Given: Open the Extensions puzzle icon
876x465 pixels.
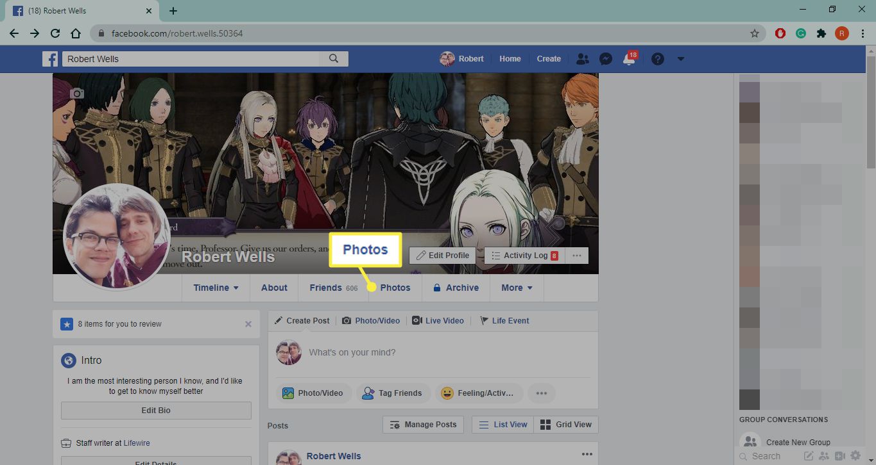Looking at the screenshot, I should (x=821, y=33).
